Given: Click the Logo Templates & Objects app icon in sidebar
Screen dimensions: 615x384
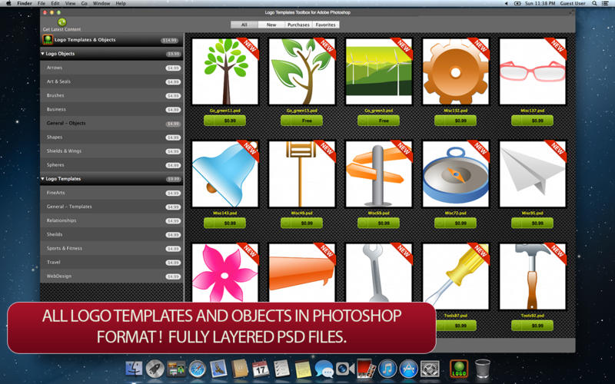Looking at the screenshot, I should coord(48,40).
